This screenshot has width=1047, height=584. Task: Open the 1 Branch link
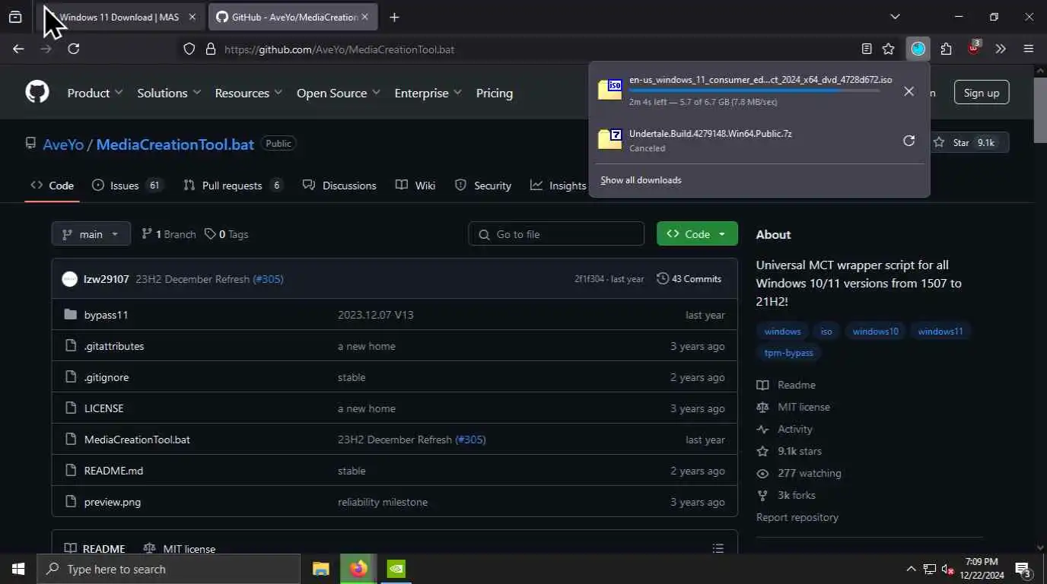(x=168, y=234)
